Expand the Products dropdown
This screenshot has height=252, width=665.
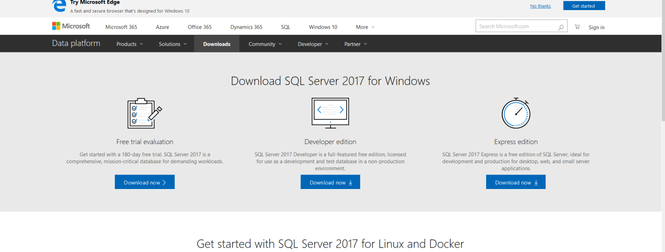tap(129, 44)
